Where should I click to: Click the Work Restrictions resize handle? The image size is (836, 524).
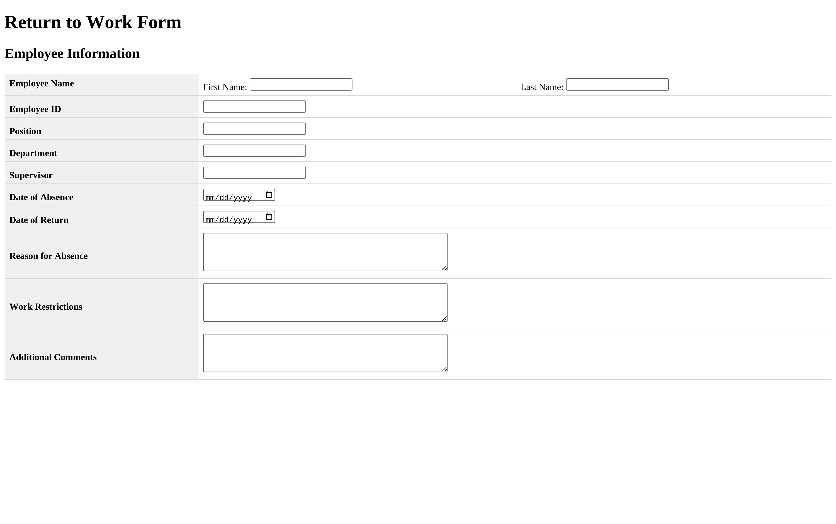pos(444,319)
